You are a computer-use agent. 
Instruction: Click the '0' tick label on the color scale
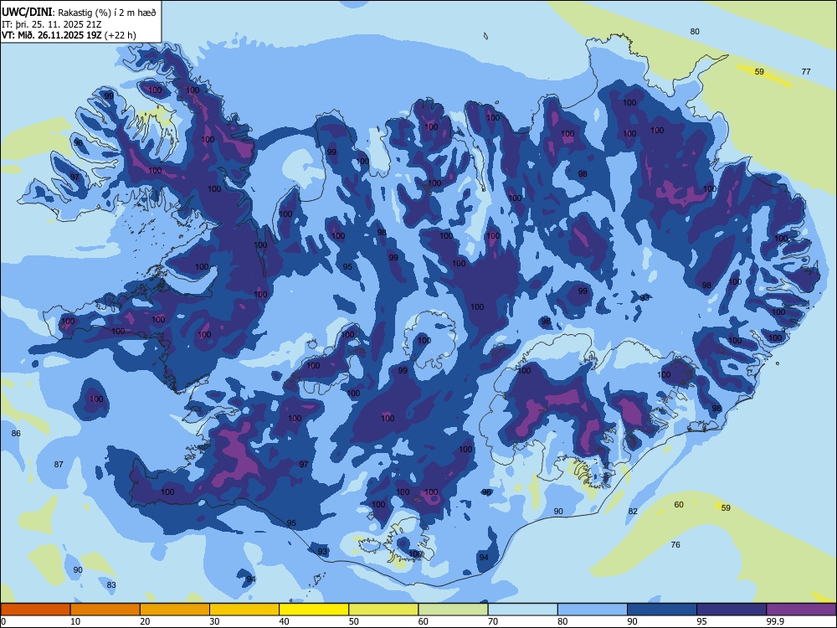(x=3, y=621)
